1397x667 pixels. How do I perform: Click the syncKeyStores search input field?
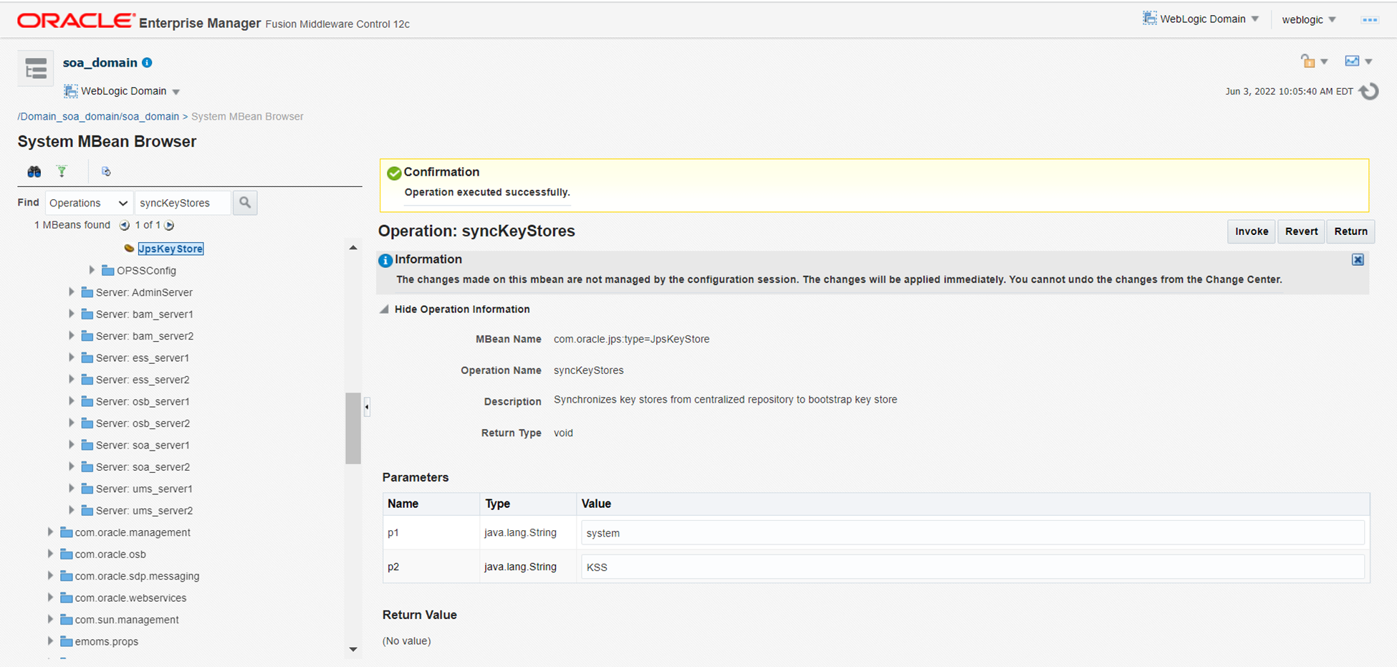(183, 203)
